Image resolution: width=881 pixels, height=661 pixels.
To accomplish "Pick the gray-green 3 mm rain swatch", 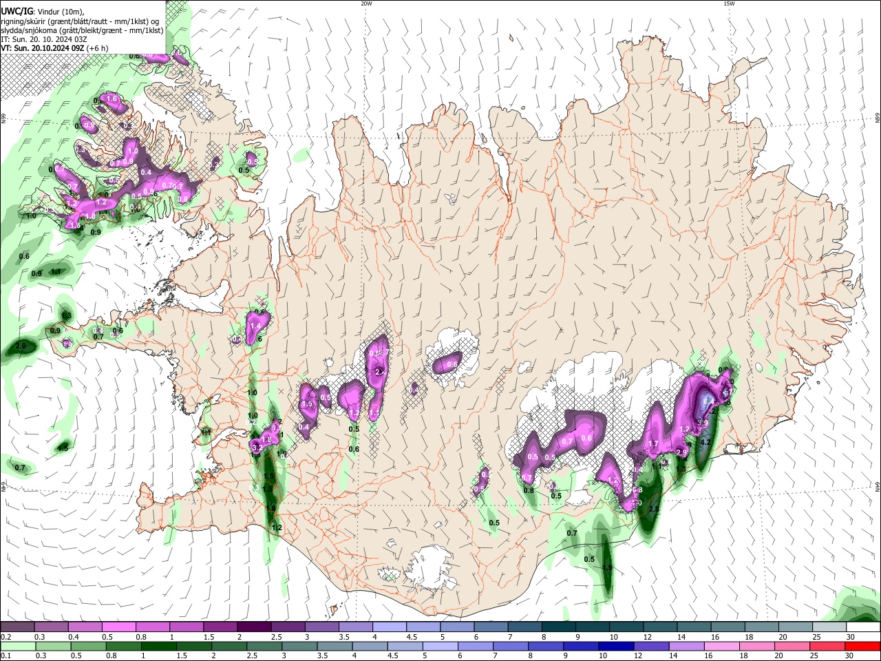I will tap(299, 646).
